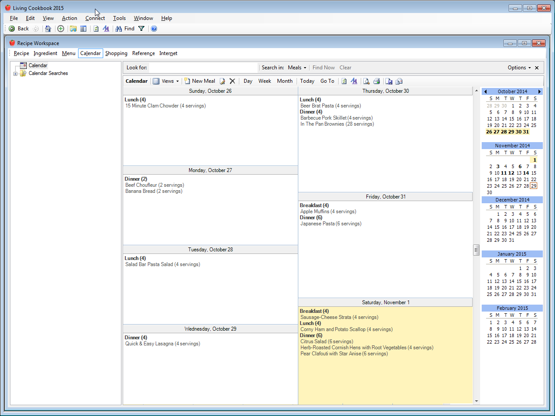Screen dimensions: 555x416
Task: Go to next month arrow in mini calendar
Action: pos(539,91)
